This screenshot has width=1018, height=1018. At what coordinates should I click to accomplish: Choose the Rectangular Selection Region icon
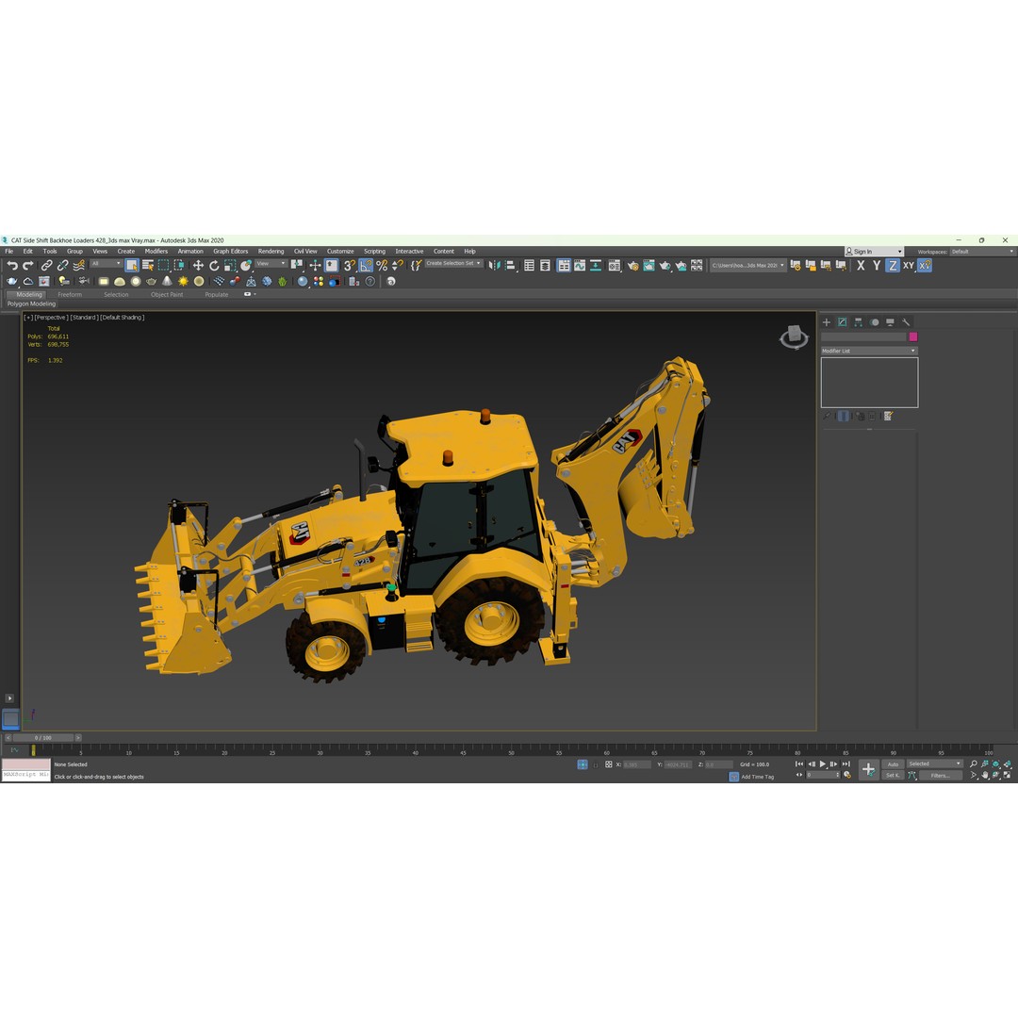pos(164,266)
